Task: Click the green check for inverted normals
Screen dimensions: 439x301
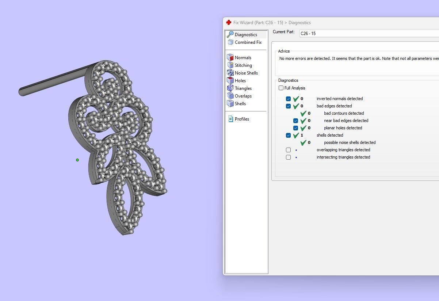Action: click(x=296, y=99)
